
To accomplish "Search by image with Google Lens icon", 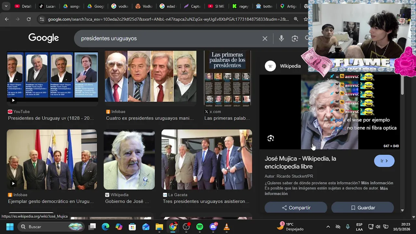I will (295, 38).
